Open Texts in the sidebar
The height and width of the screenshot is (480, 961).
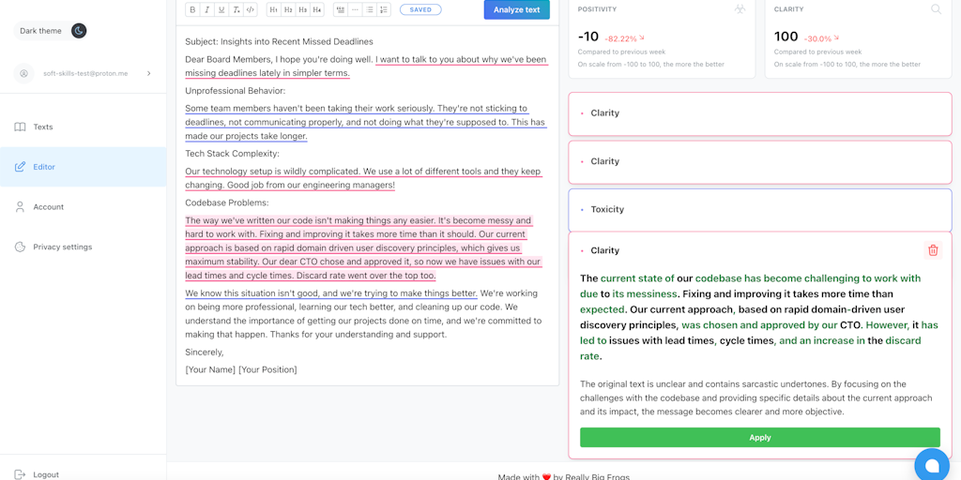click(43, 127)
